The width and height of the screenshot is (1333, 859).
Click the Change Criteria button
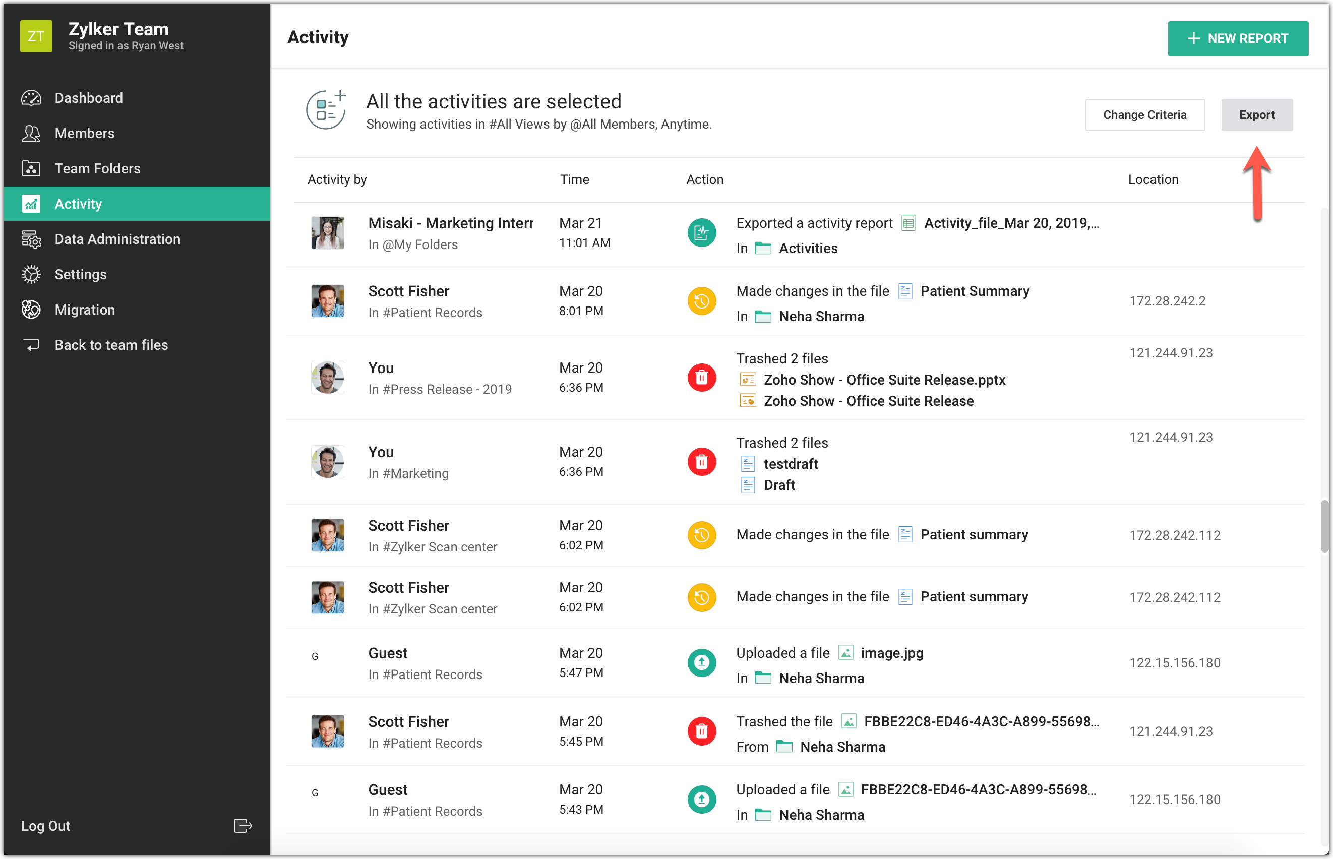(1144, 115)
